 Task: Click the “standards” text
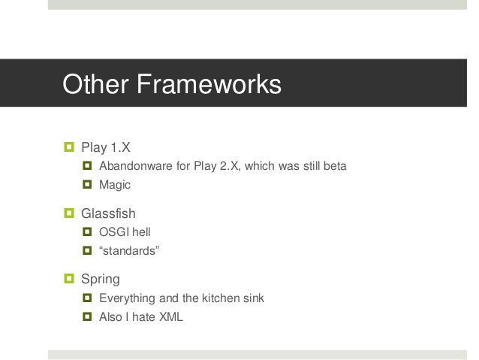(x=129, y=250)
